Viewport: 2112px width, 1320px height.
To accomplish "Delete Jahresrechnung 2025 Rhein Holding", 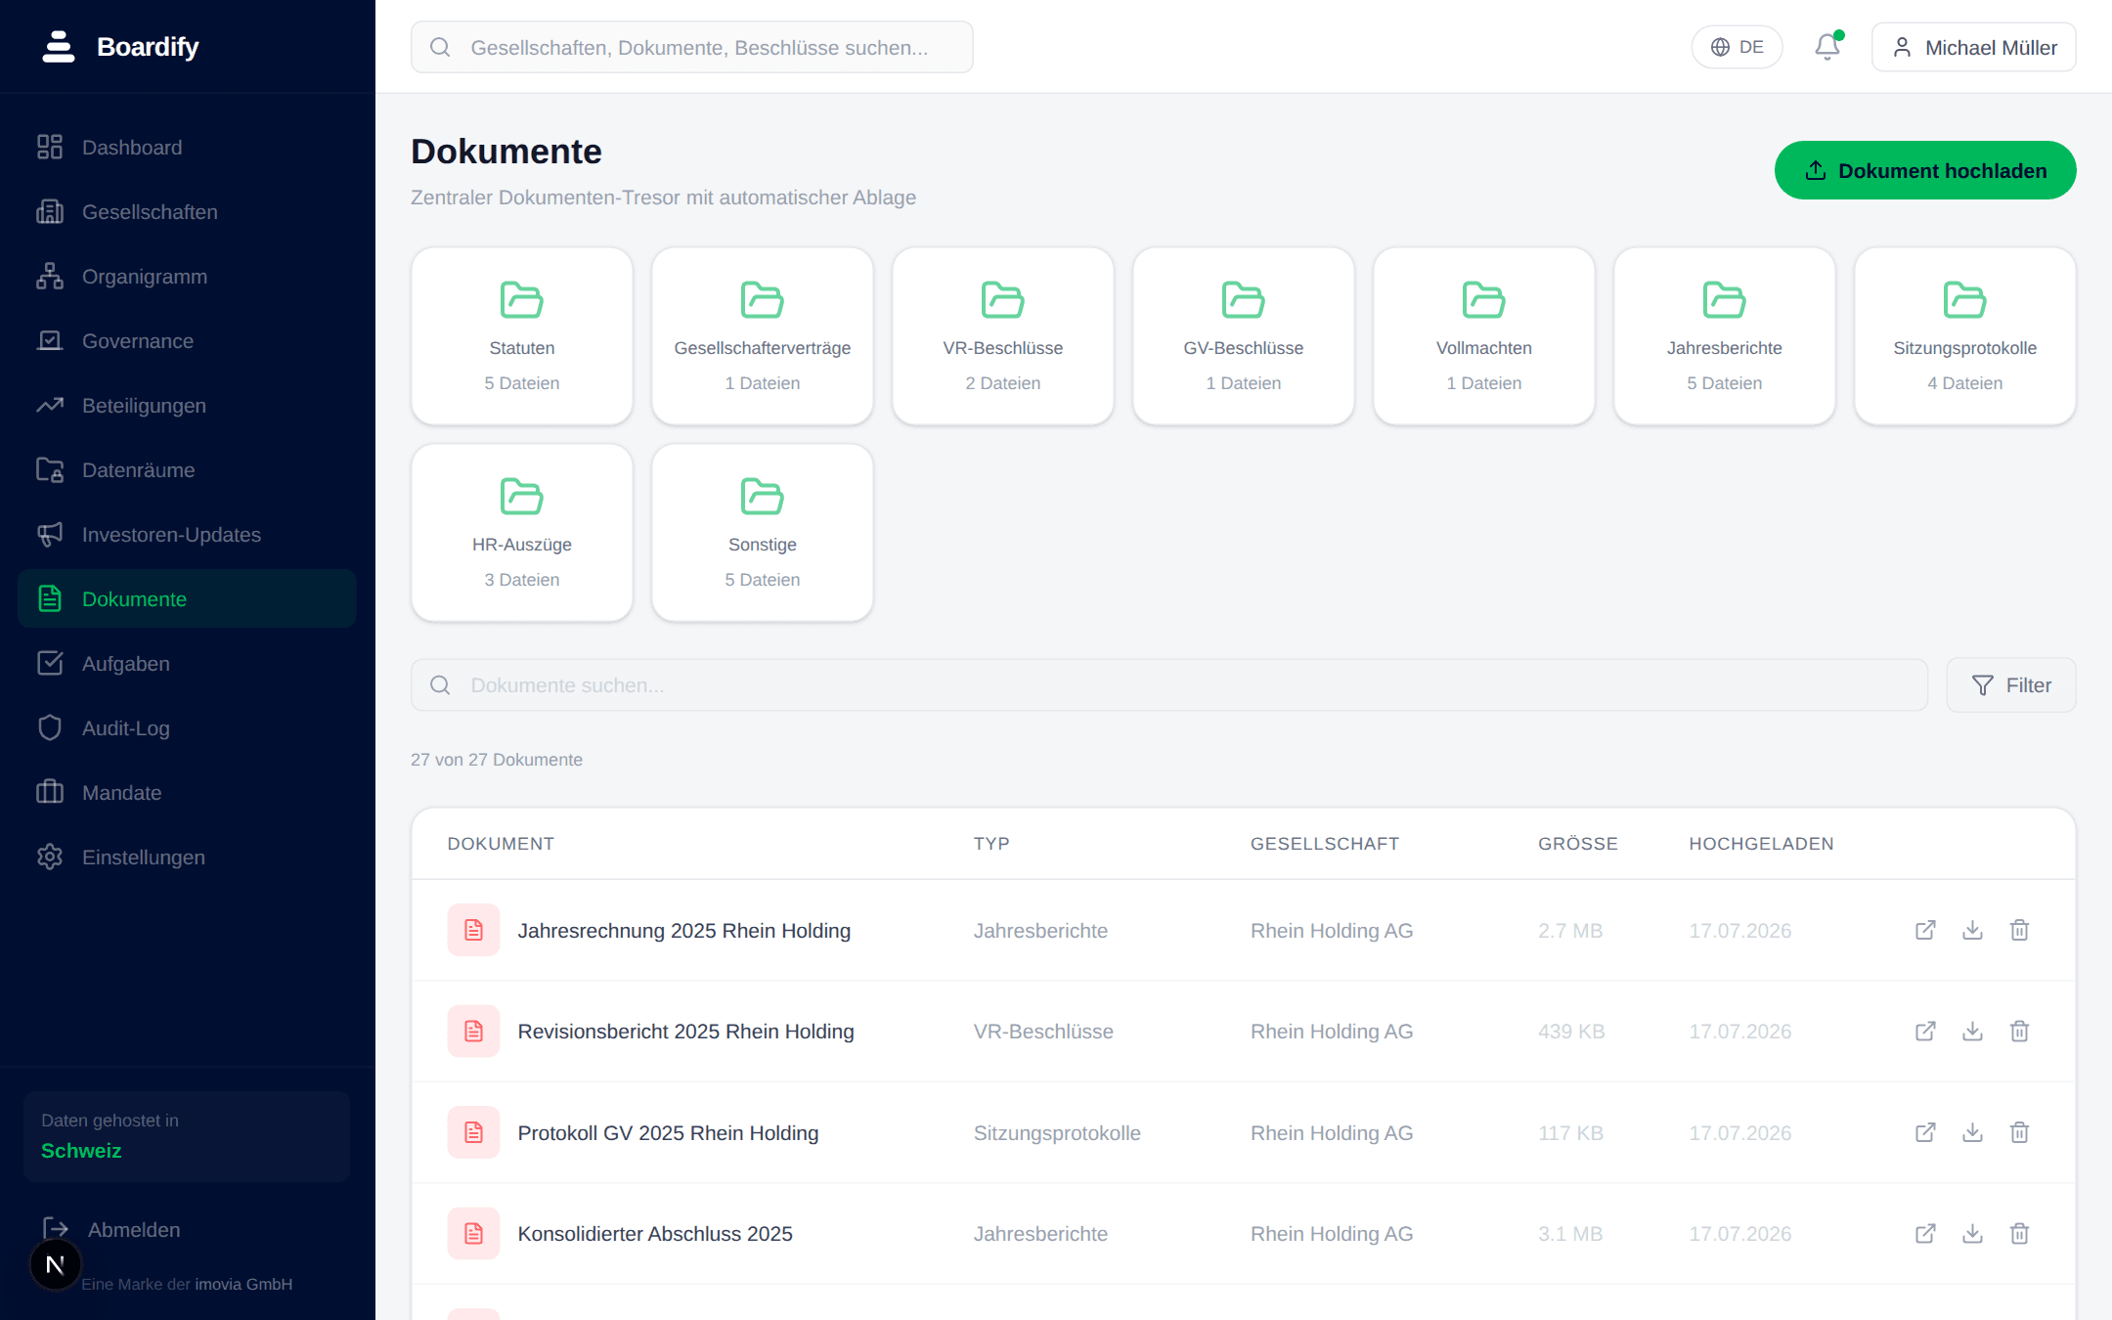I will (x=2019, y=930).
